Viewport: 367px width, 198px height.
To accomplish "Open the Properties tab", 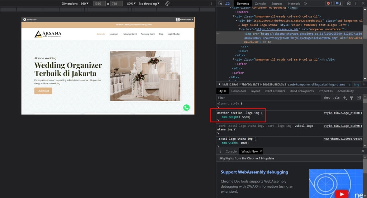I will 325,91.
